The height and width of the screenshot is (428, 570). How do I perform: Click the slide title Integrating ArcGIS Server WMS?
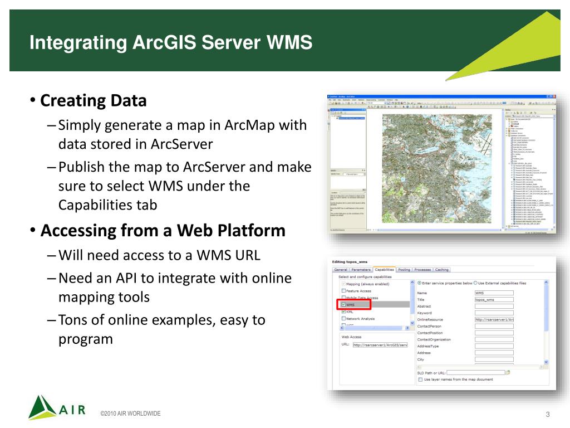click(x=171, y=42)
